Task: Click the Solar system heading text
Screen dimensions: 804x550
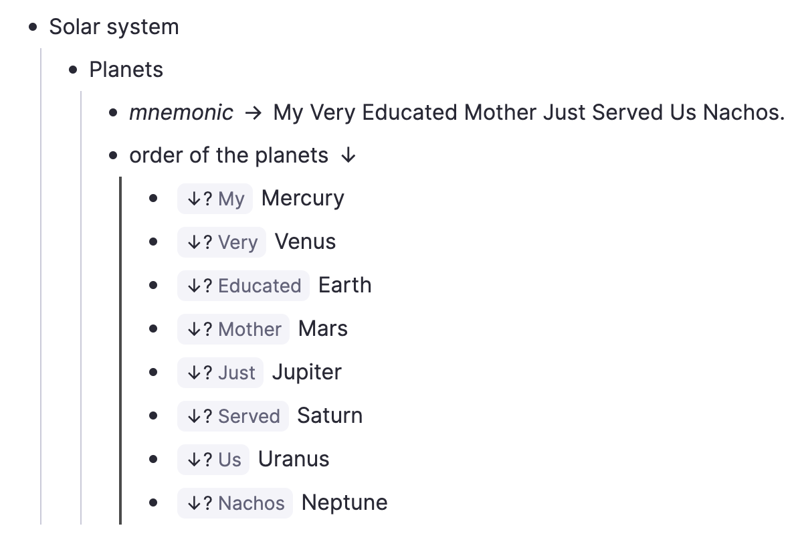Action: click(114, 27)
